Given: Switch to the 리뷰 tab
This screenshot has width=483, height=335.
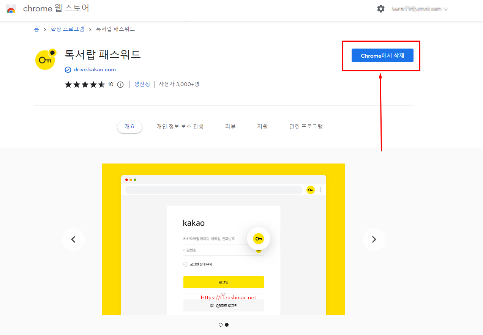Looking at the screenshot, I should (230, 127).
